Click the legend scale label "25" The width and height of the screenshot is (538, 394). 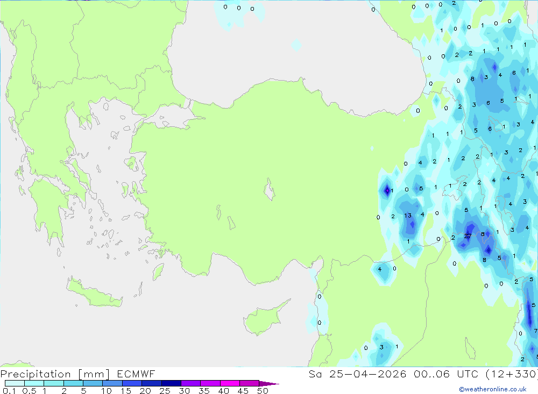tap(165, 391)
